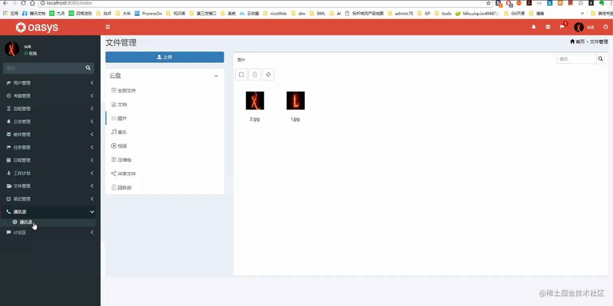Open the bell notifications icon
The height and width of the screenshot is (306, 613).
(x=534, y=27)
